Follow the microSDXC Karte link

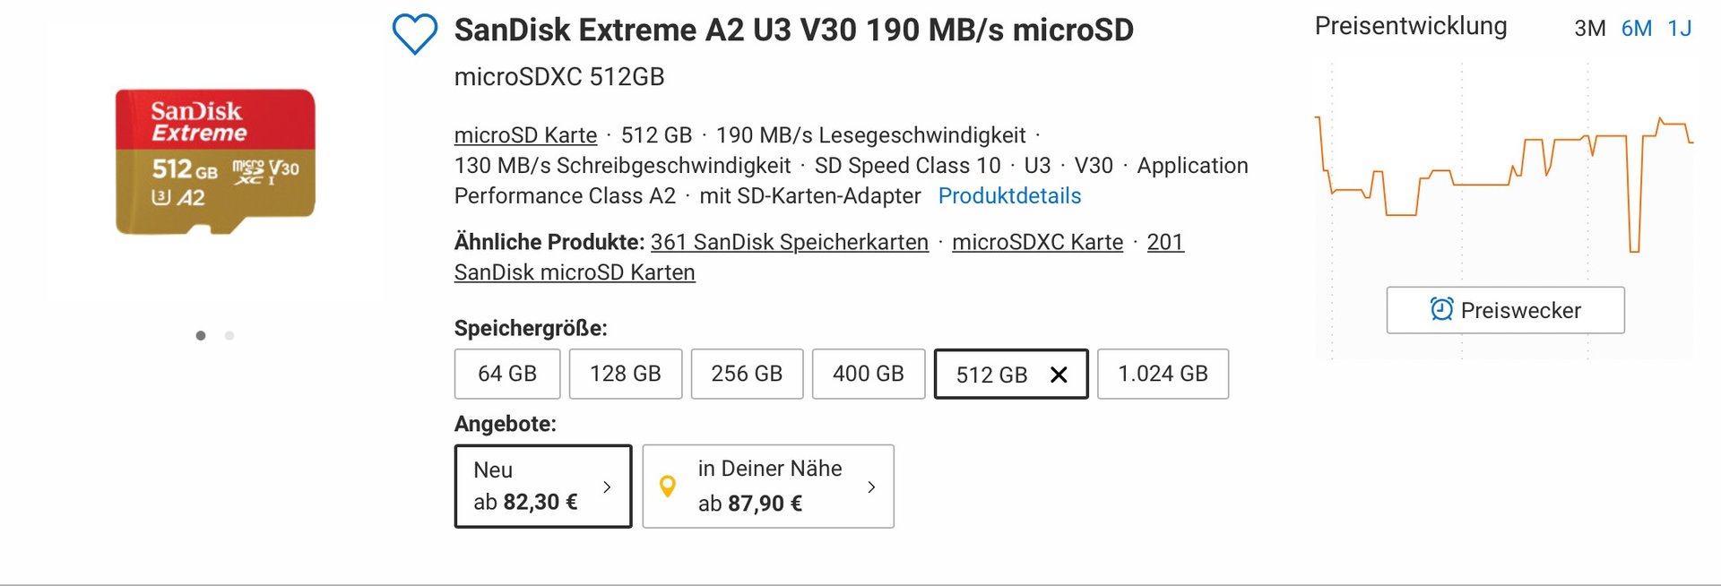pos(1037,242)
